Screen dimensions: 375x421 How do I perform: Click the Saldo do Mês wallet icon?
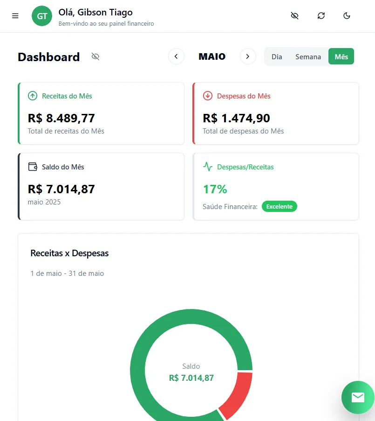pos(33,167)
